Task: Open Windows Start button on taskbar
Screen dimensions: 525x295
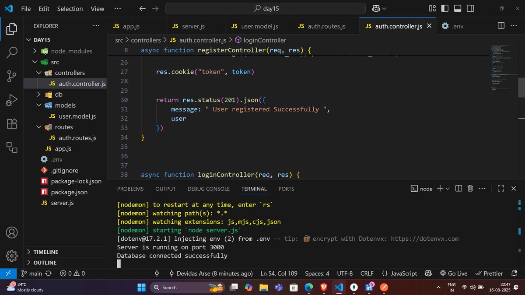Action: (x=142, y=287)
